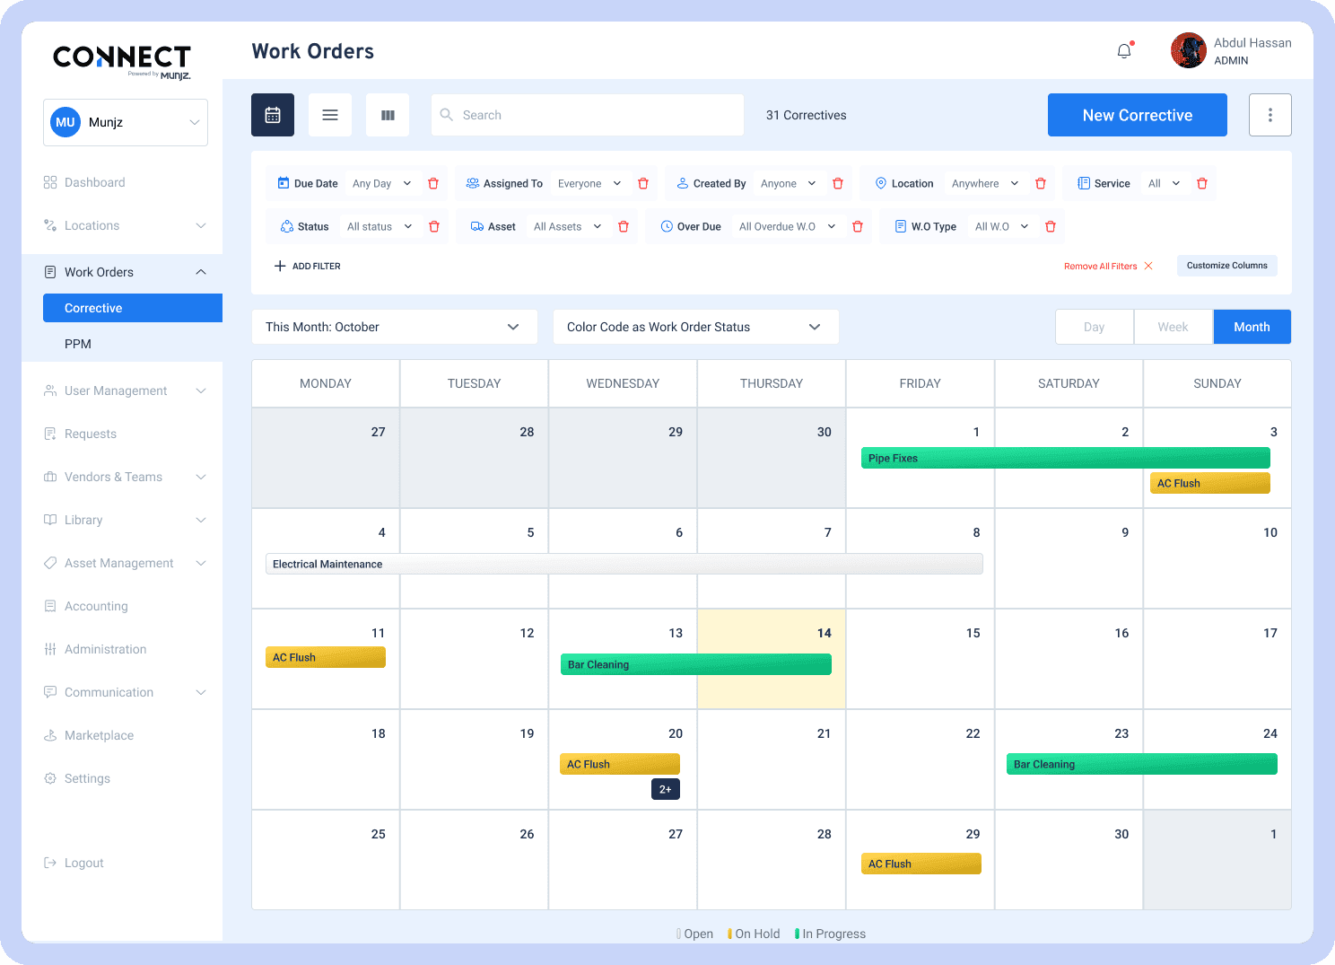
Task: Open PPM under Work Orders
Action: (78, 344)
